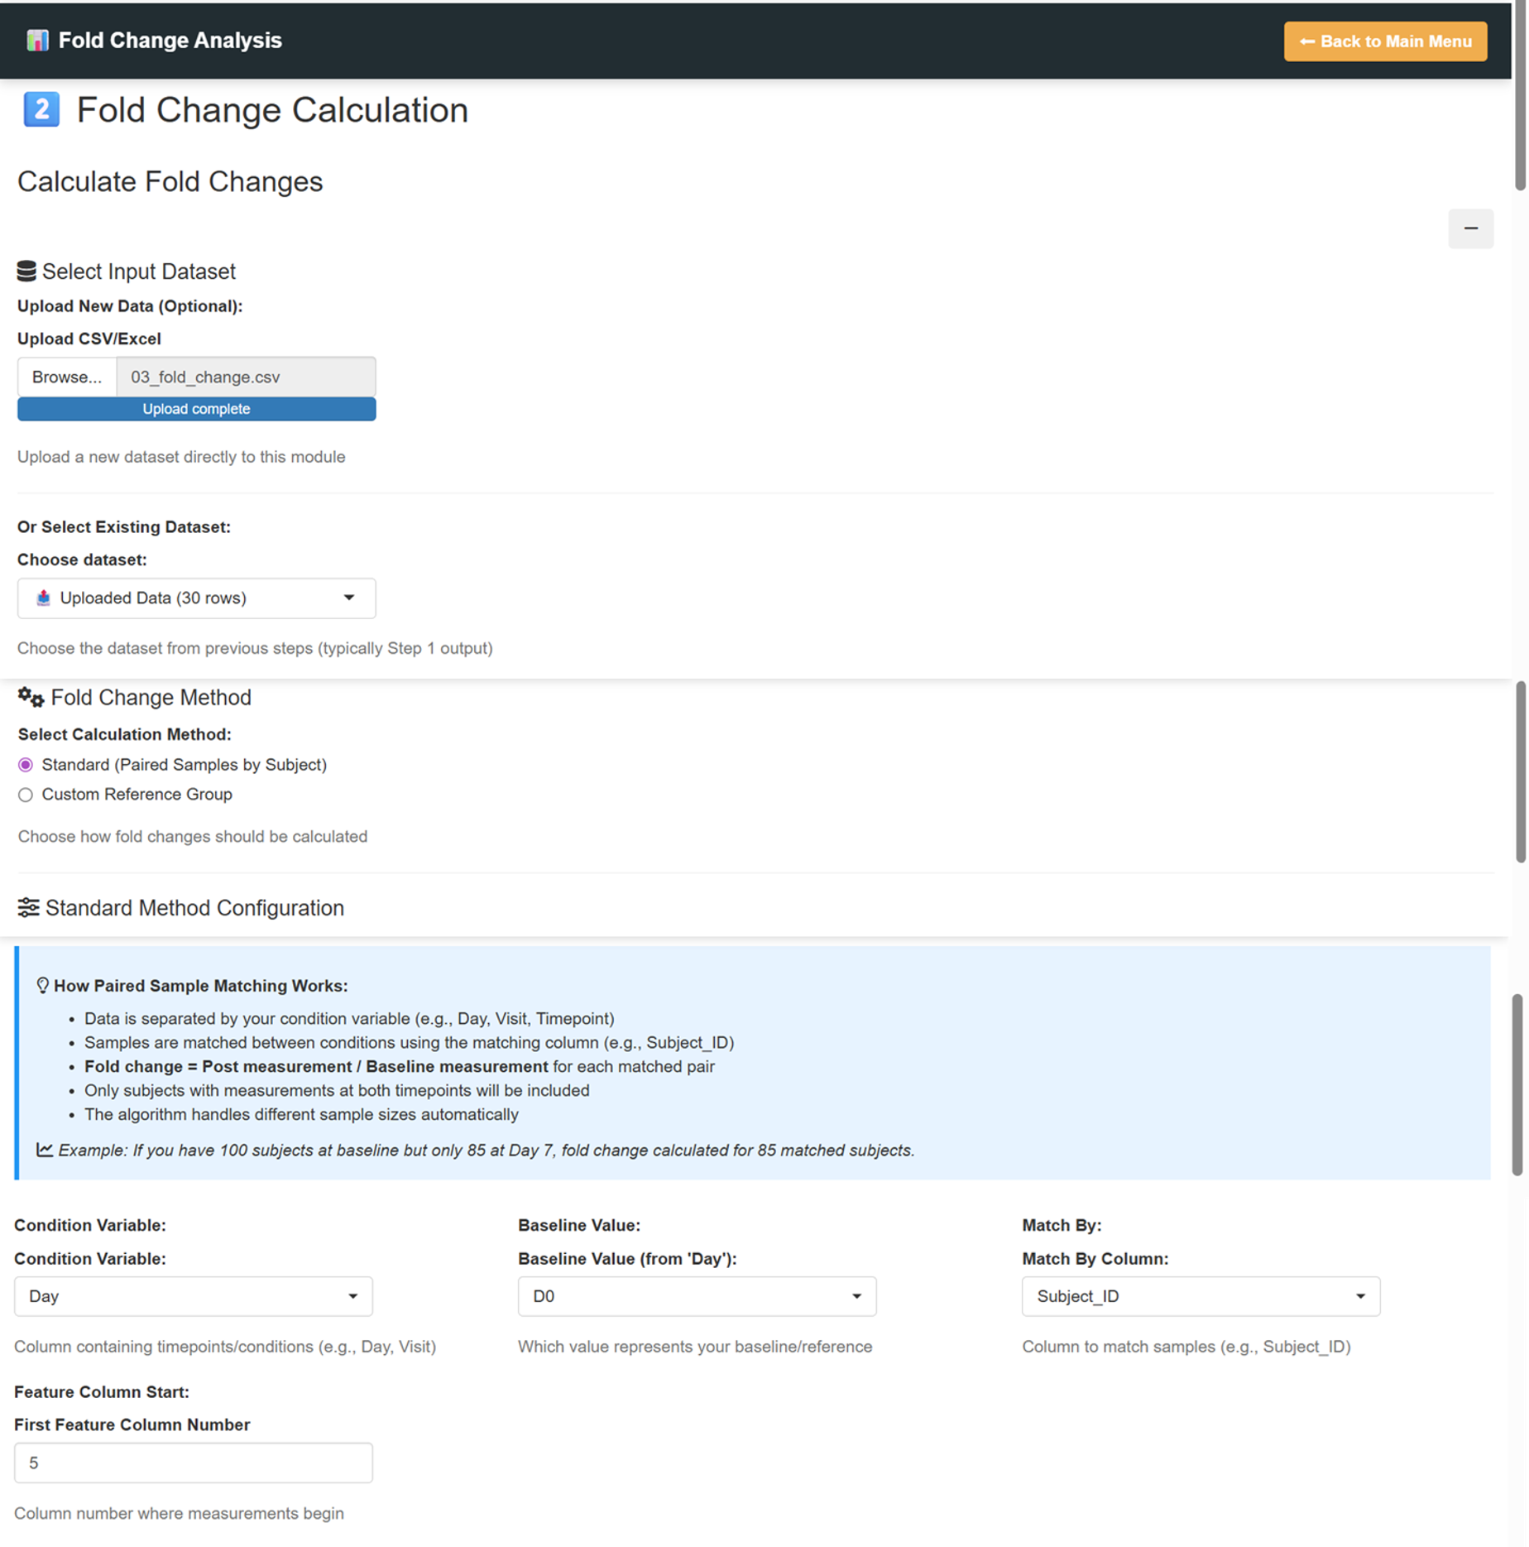Click the Browse... file upload button

pyautogui.click(x=67, y=377)
